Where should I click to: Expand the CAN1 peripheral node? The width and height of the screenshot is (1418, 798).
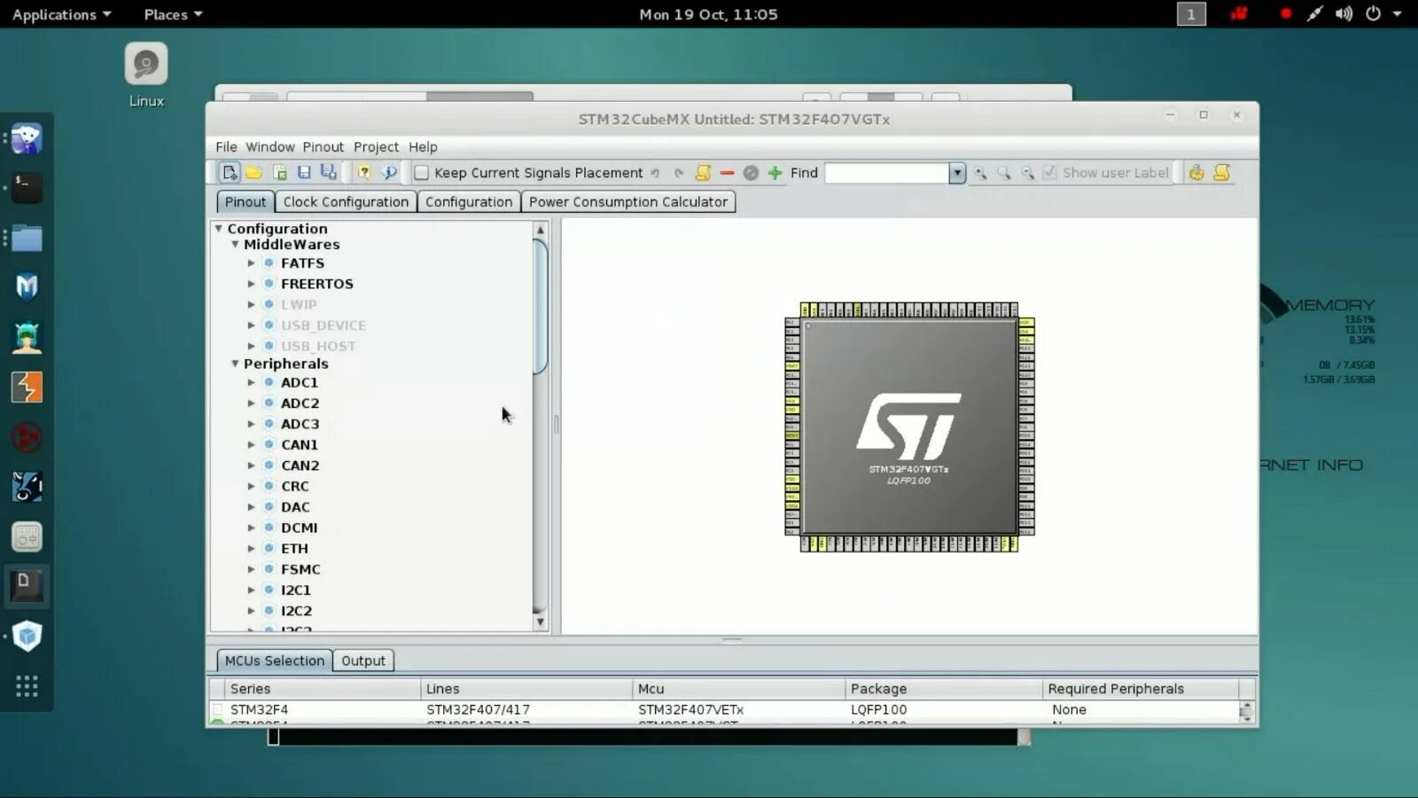pos(251,445)
